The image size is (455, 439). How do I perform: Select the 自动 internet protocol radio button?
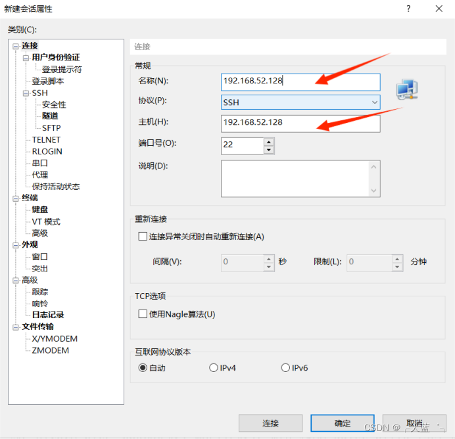[143, 367]
